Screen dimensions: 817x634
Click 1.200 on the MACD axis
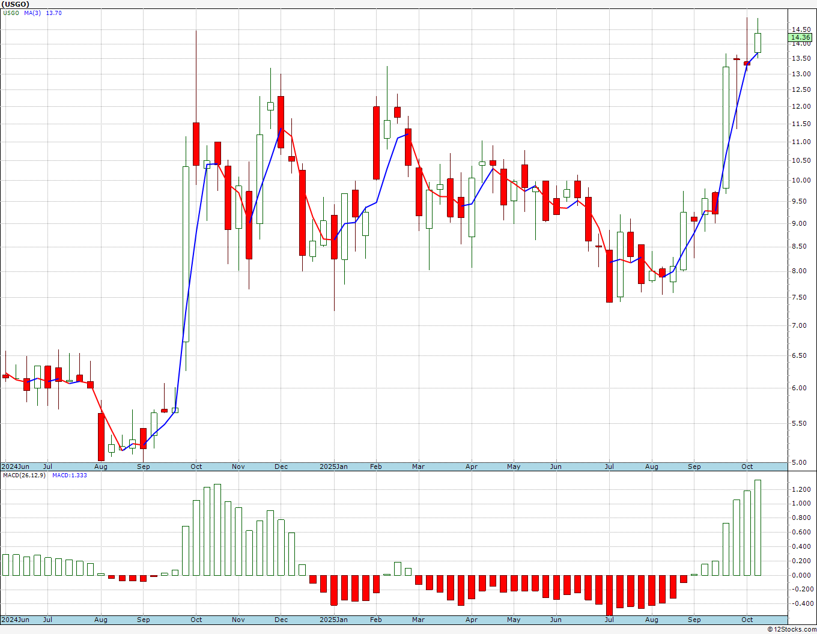coord(800,490)
